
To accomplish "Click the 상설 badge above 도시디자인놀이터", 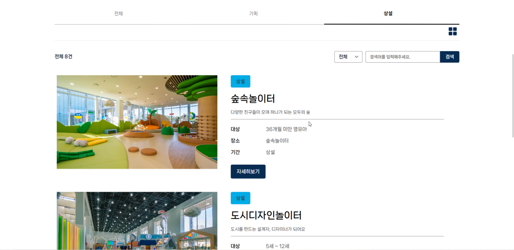I will pos(240,198).
